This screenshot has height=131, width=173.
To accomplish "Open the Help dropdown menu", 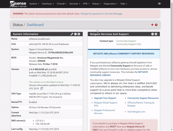I will 124,4.
